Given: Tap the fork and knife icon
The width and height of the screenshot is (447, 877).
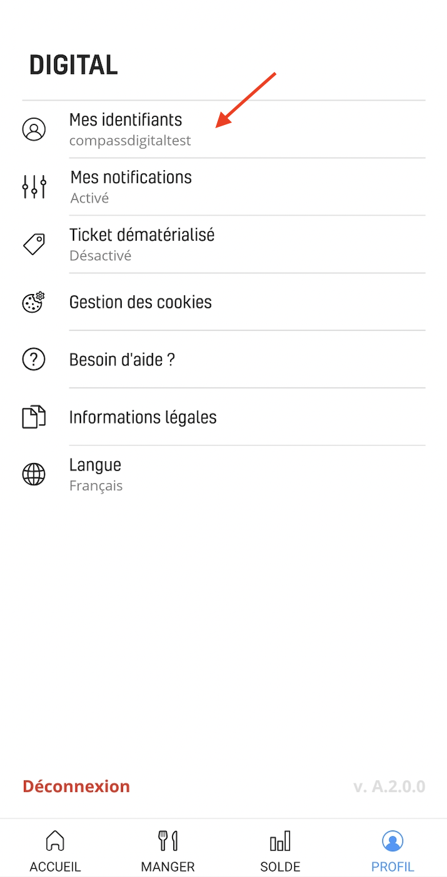Looking at the screenshot, I should [168, 841].
